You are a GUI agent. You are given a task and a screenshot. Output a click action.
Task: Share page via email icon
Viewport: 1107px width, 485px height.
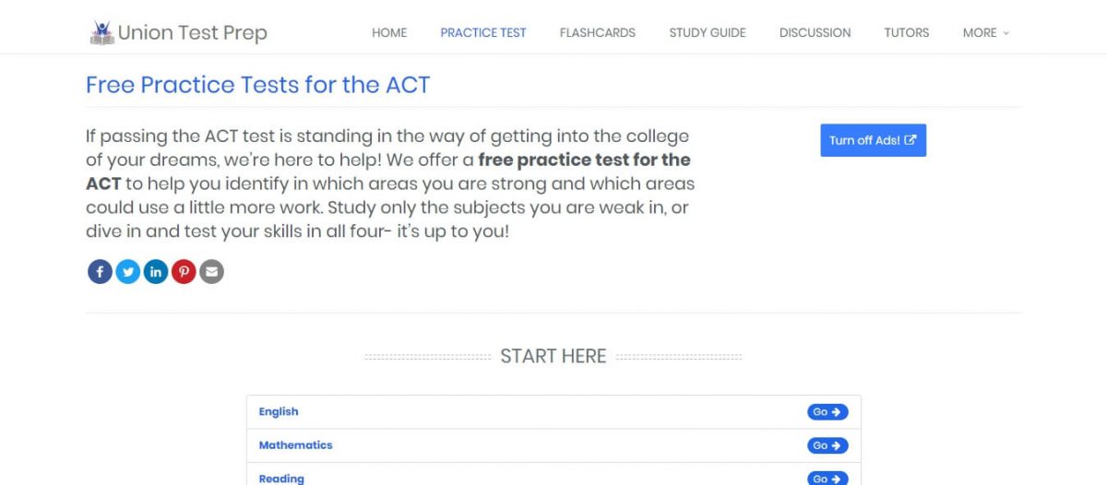click(212, 271)
